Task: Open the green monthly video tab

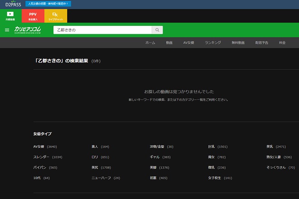Action: (11, 16)
